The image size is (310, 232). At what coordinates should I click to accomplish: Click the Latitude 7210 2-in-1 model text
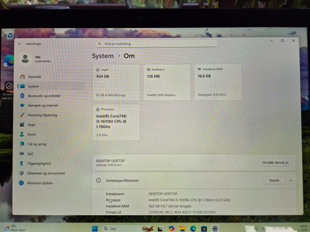[109, 165]
